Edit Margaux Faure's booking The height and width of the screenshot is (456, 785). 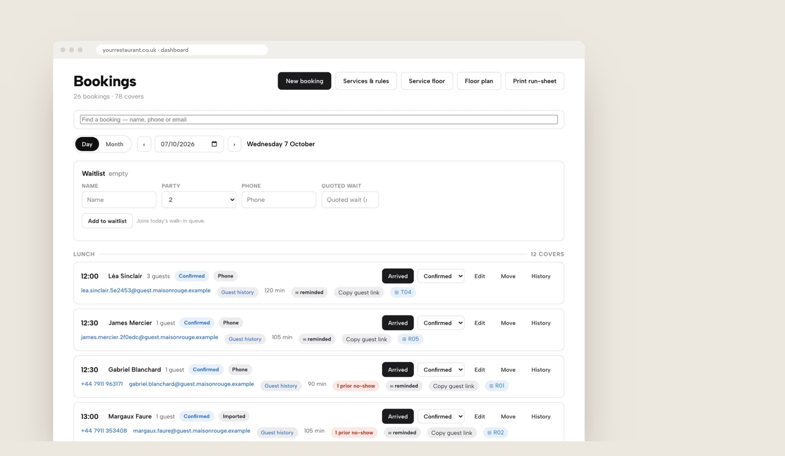480,416
